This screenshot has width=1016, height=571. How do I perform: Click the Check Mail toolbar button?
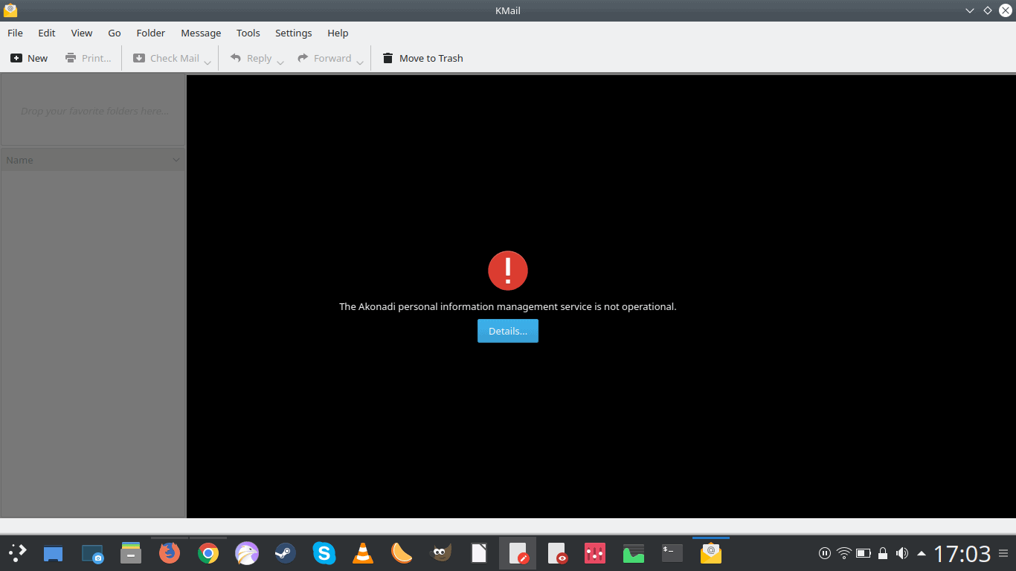pyautogui.click(x=166, y=58)
